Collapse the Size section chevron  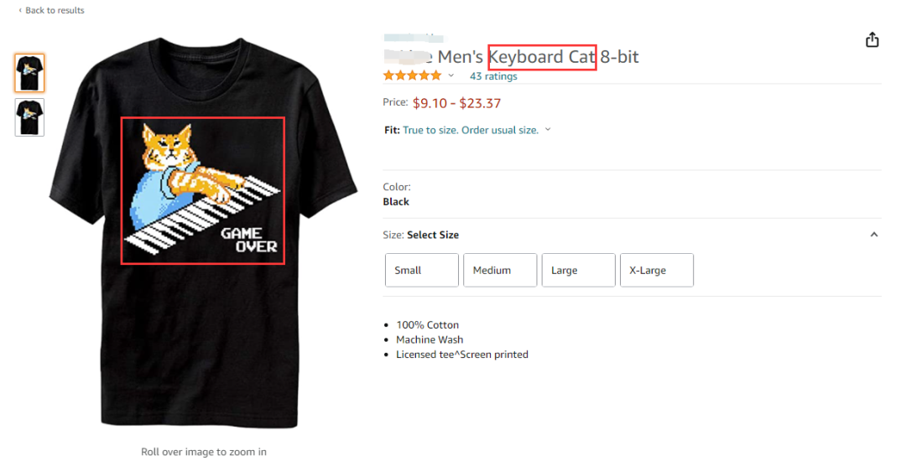pos(874,235)
